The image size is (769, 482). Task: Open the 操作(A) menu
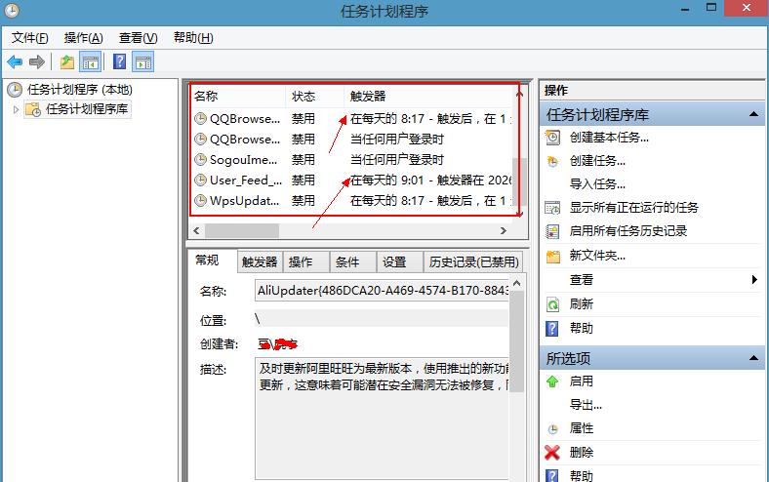pos(83,38)
